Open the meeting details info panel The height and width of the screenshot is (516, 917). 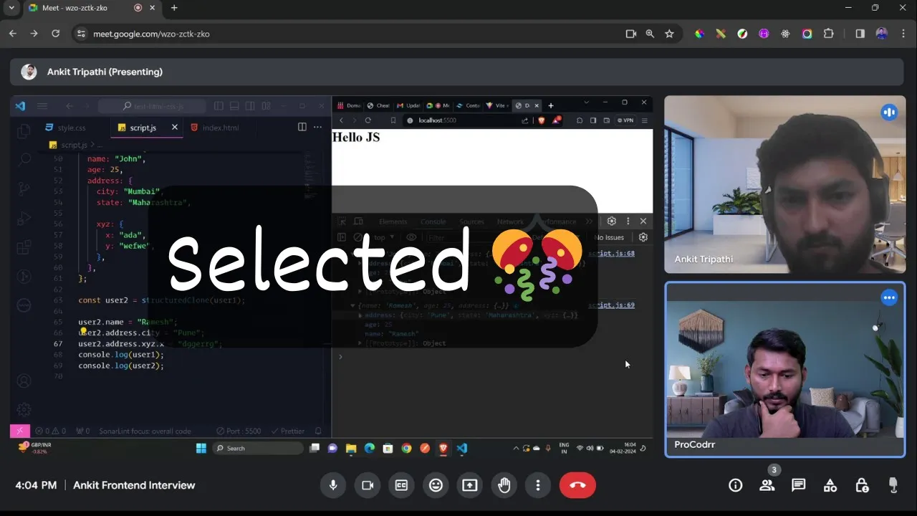click(x=736, y=485)
